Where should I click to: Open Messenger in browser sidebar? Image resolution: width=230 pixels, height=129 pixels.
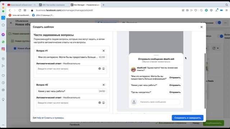pos(3,35)
